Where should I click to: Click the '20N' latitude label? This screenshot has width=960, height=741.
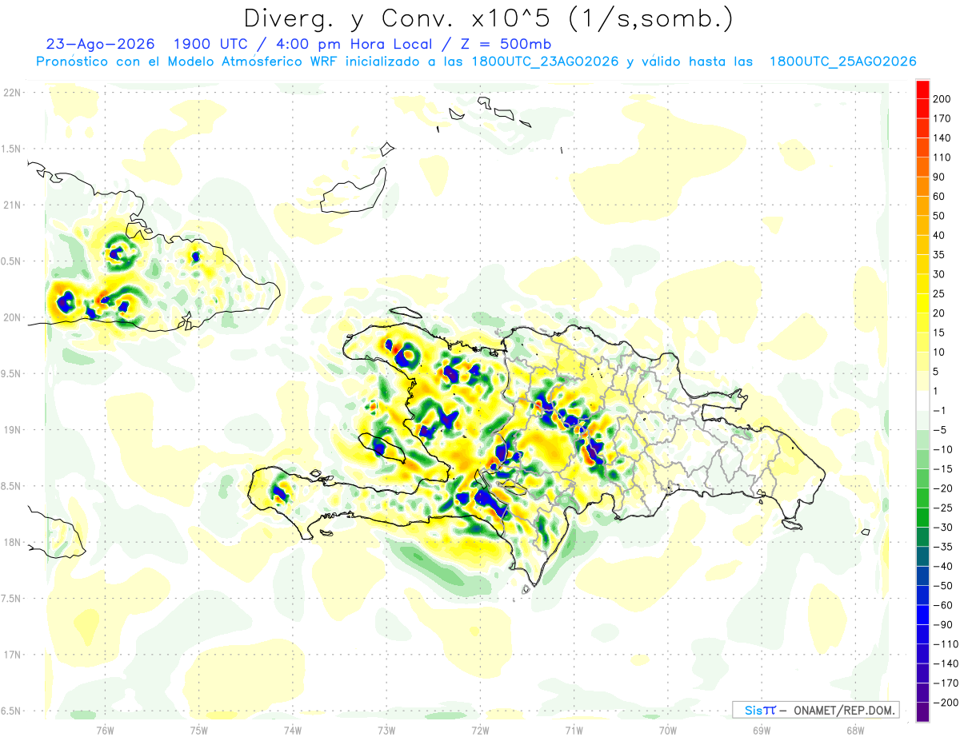(11, 317)
